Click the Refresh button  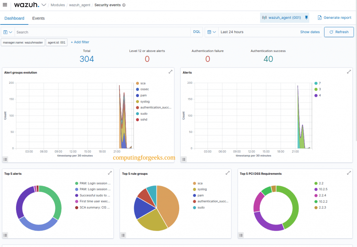pyautogui.click(x=339, y=32)
